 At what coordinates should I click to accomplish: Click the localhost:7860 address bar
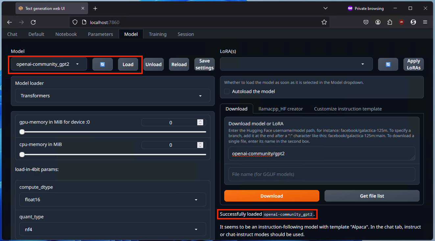200,22
